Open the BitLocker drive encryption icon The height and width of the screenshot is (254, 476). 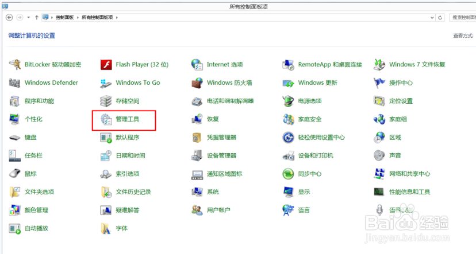click(x=14, y=64)
